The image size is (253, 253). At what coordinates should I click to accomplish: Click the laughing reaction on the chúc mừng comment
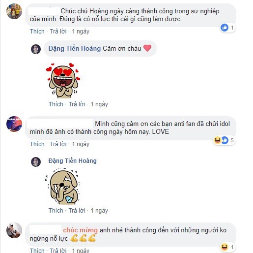(x=225, y=247)
